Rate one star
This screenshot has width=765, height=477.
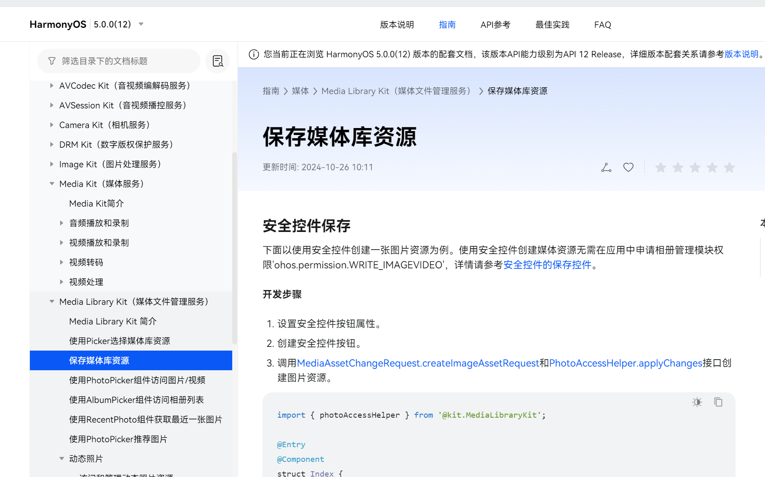(x=661, y=167)
